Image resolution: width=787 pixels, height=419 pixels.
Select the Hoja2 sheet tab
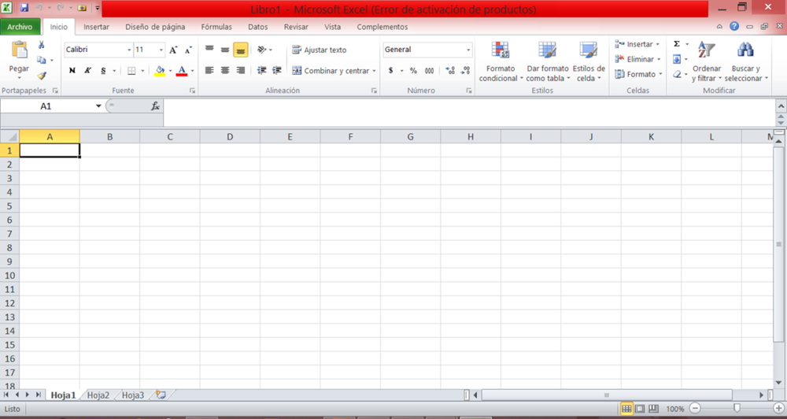coord(98,395)
